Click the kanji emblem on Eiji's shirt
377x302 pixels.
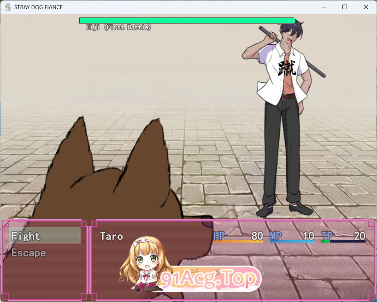(287, 68)
